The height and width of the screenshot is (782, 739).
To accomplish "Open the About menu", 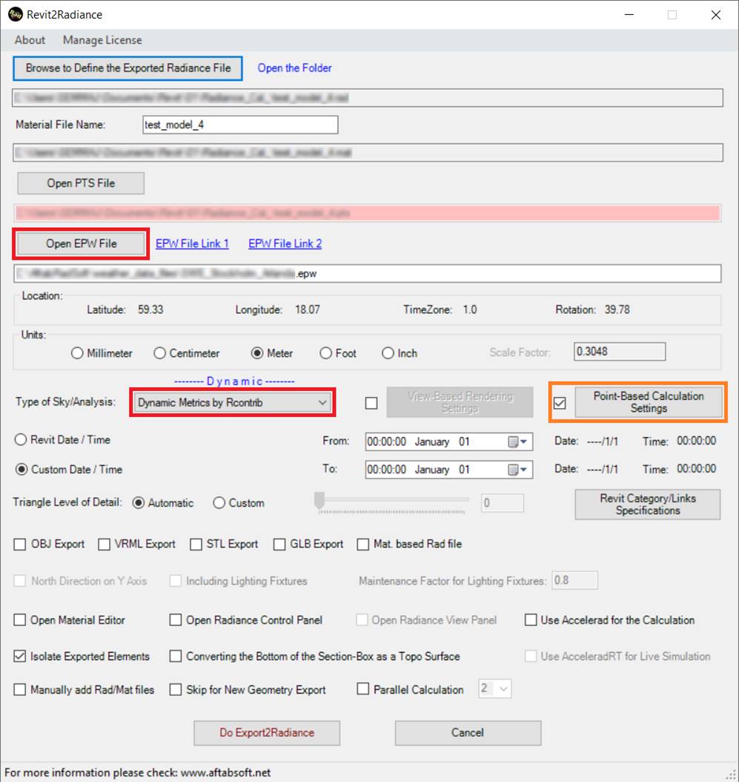I will click(x=30, y=40).
